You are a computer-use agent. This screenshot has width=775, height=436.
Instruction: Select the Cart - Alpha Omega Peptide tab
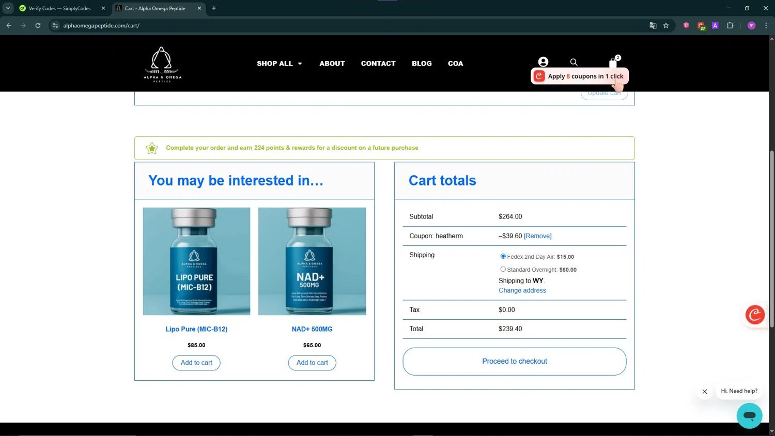click(x=155, y=8)
